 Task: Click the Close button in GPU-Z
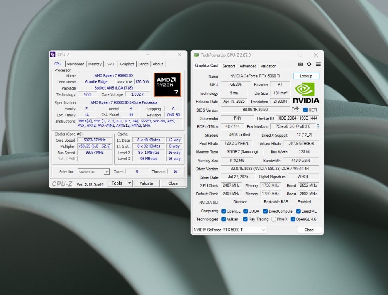point(309,230)
